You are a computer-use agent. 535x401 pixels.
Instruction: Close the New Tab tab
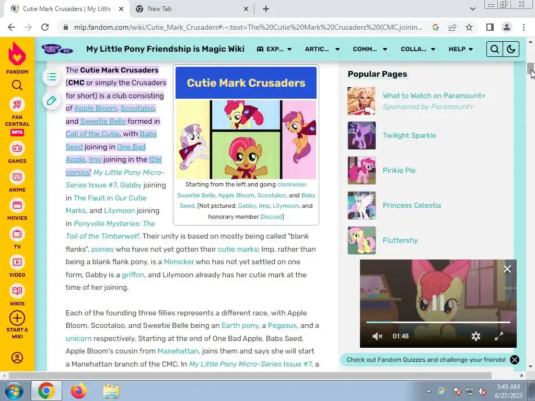pyautogui.click(x=246, y=9)
